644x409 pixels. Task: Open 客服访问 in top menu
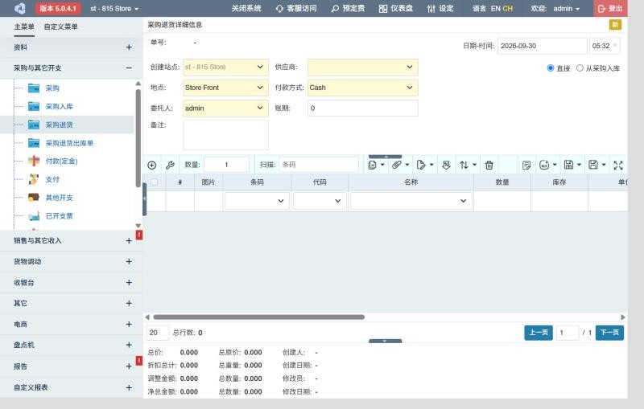tap(296, 9)
